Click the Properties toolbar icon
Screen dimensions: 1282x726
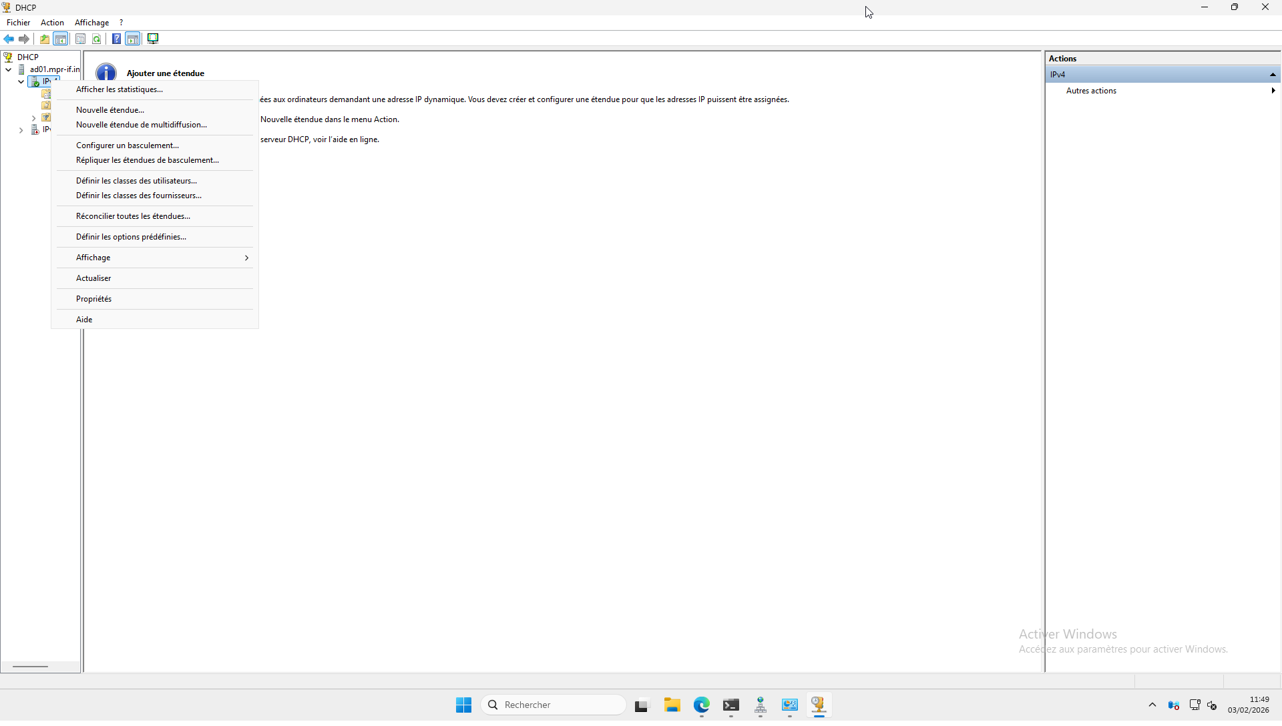[x=80, y=39]
